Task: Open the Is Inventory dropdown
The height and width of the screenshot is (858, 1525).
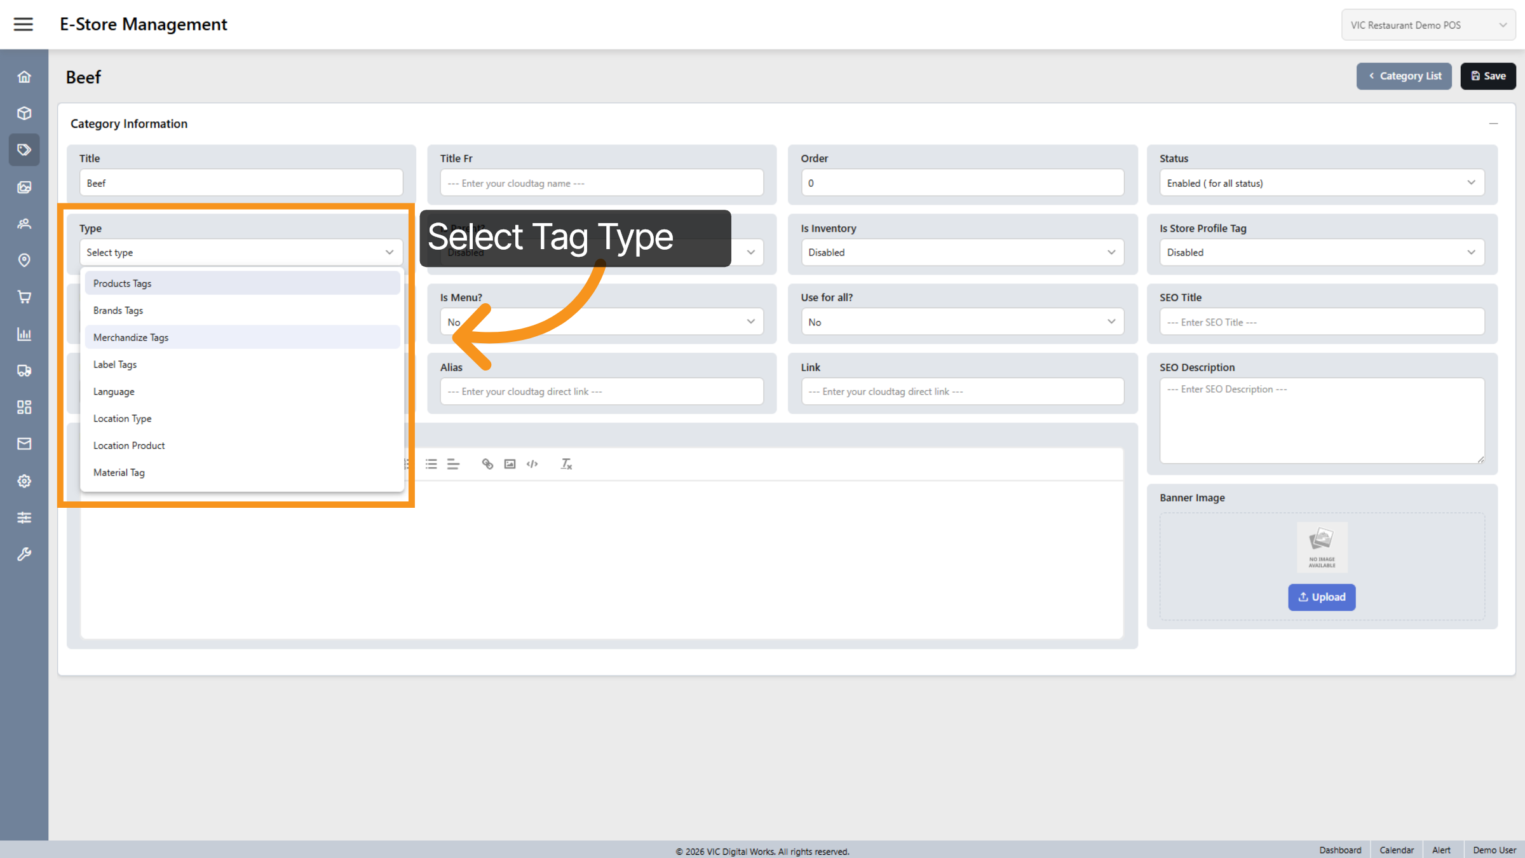Action: (x=961, y=252)
